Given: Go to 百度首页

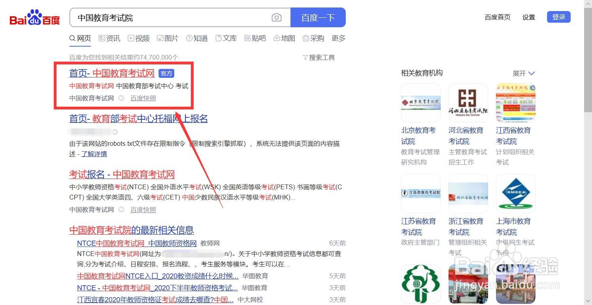Looking at the screenshot, I should 498,17.
